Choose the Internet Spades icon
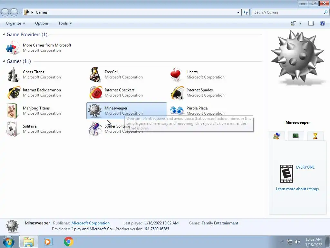 point(177,93)
